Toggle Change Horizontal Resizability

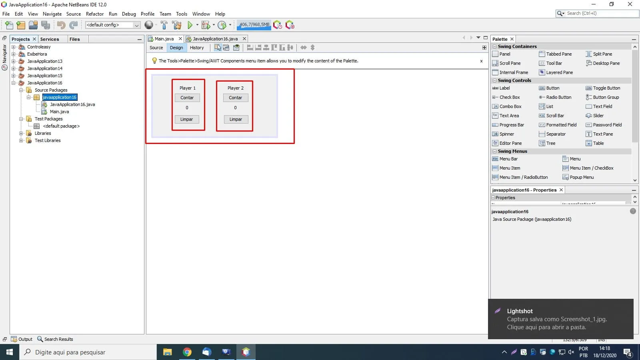304,48
